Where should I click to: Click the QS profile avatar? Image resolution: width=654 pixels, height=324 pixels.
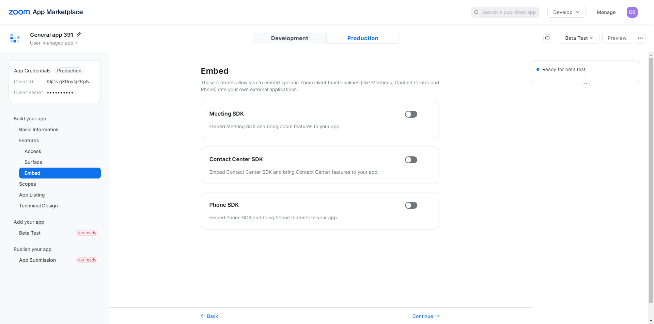tap(632, 12)
